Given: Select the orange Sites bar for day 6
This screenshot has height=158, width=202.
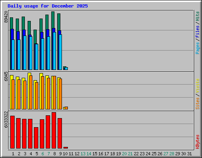Looking at the screenshot, I should click(x=43, y=93).
